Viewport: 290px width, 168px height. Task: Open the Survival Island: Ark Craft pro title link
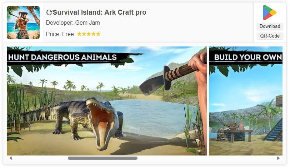click(100, 13)
